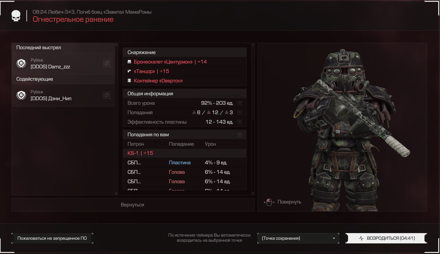
Task: Click the Повернуть rotate label
Action: (x=289, y=202)
